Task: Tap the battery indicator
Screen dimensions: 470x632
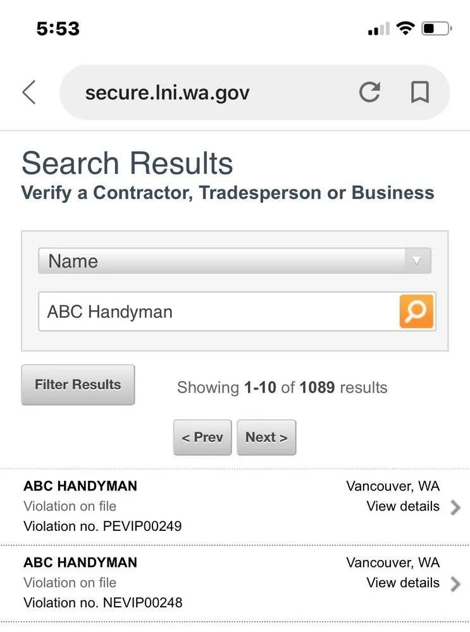Action: point(435,28)
